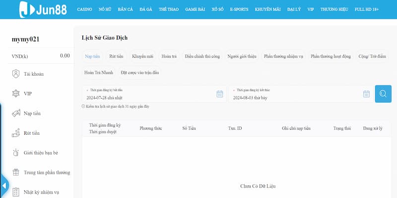Viewport: 397px width, 198px height.
Task: Click the Jun88 logo
Action: (x=43, y=9)
